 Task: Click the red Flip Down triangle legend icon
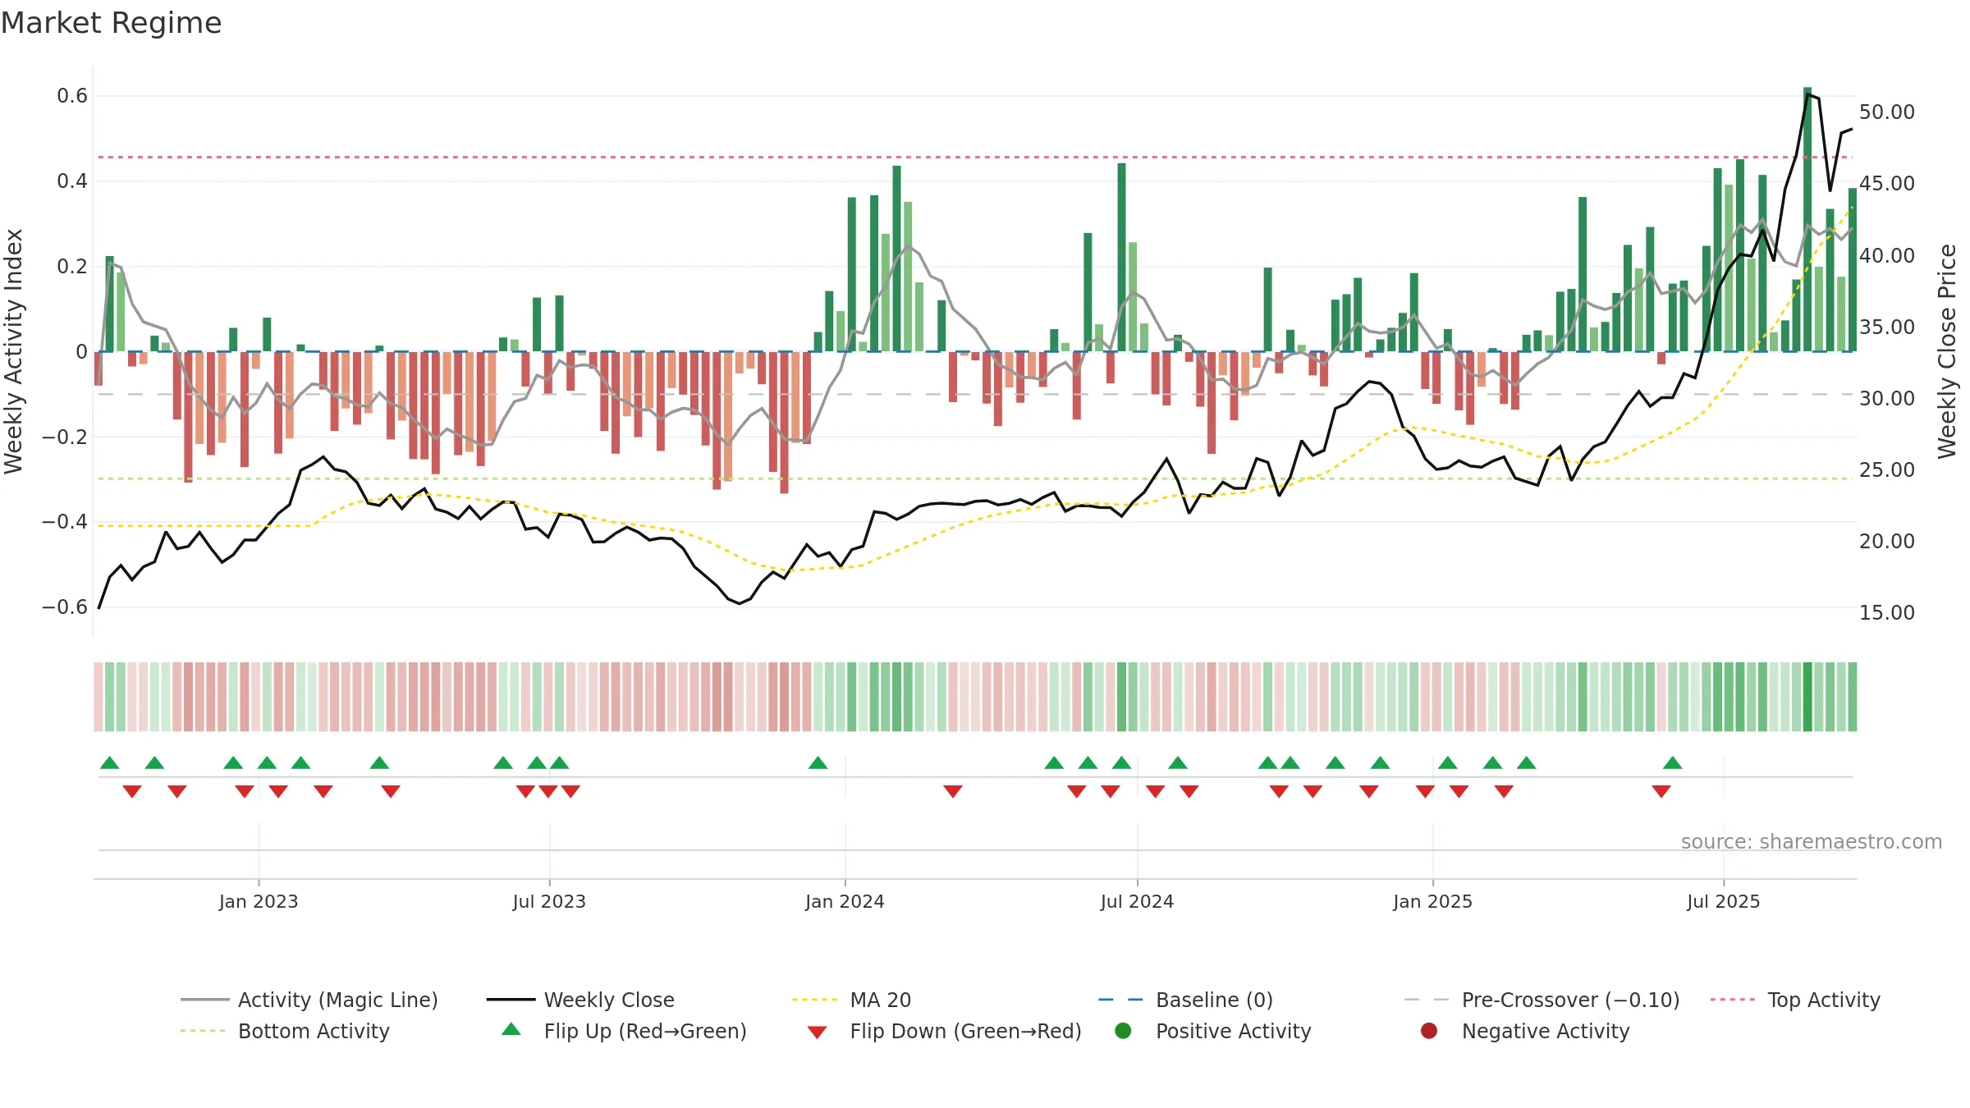pyautogui.click(x=817, y=1032)
